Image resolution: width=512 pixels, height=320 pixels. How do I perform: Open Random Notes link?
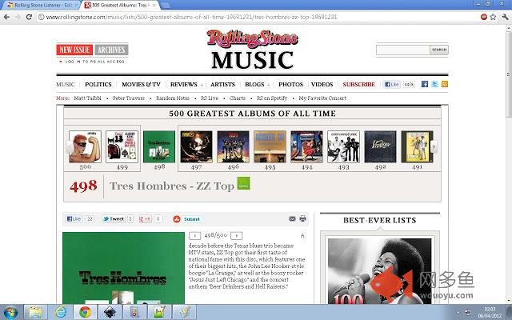[173, 98]
